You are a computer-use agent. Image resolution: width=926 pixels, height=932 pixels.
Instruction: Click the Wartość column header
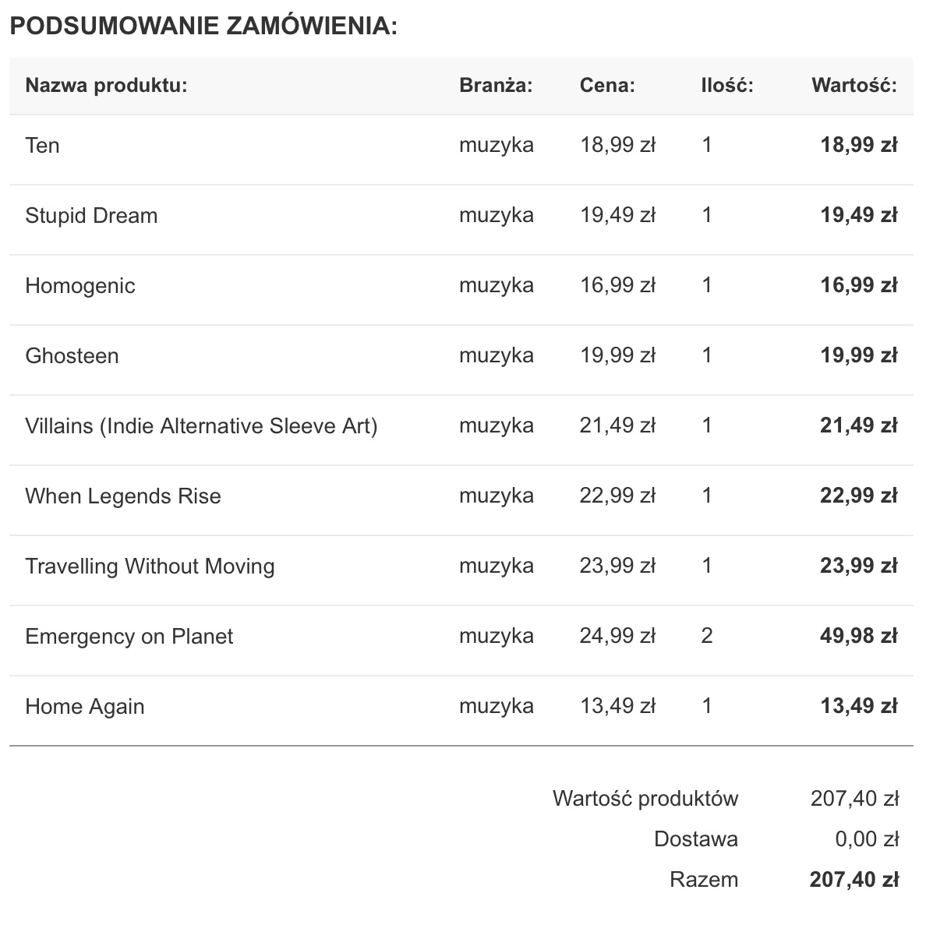(854, 85)
